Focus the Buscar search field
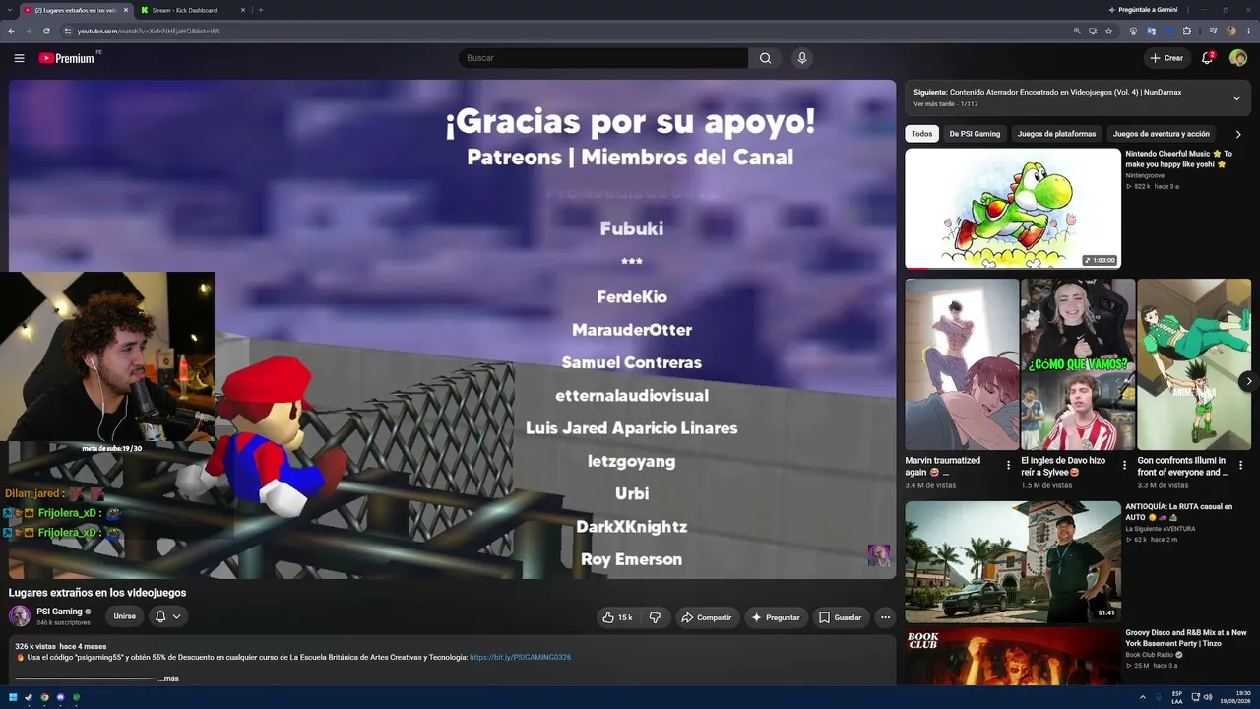Viewport: 1260px width, 709px height. pos(602,58)
